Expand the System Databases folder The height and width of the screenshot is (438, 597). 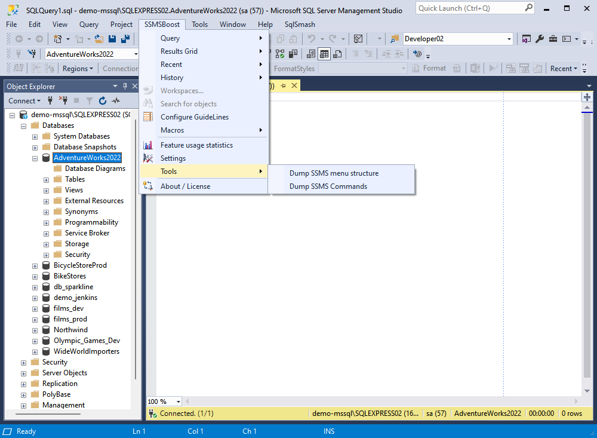pos(35,137)
